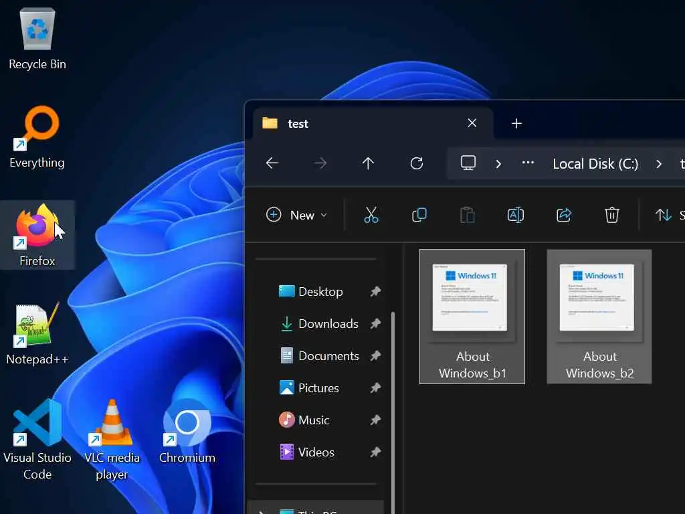Show hidden breadcrumb folders via ellipsis
This screenshot has width=685, height=514.
[528, 163]
